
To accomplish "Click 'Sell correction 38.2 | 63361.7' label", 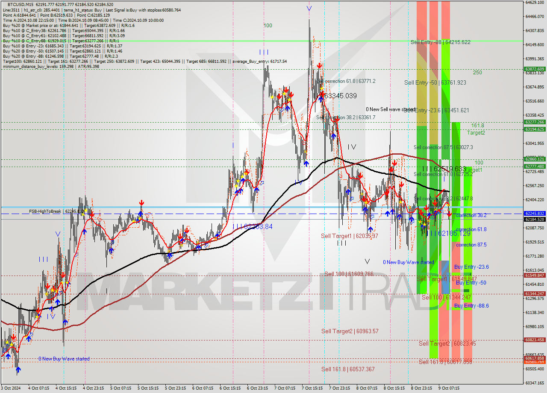I will [x=346, y=117].
